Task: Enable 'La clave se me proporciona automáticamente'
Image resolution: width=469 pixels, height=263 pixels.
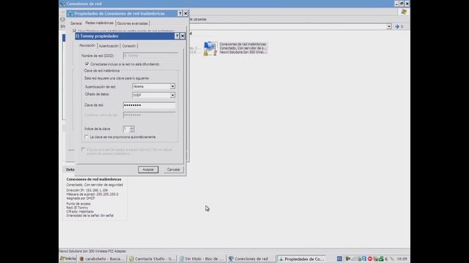Action: pyautogui.click(x=86, y=137)
